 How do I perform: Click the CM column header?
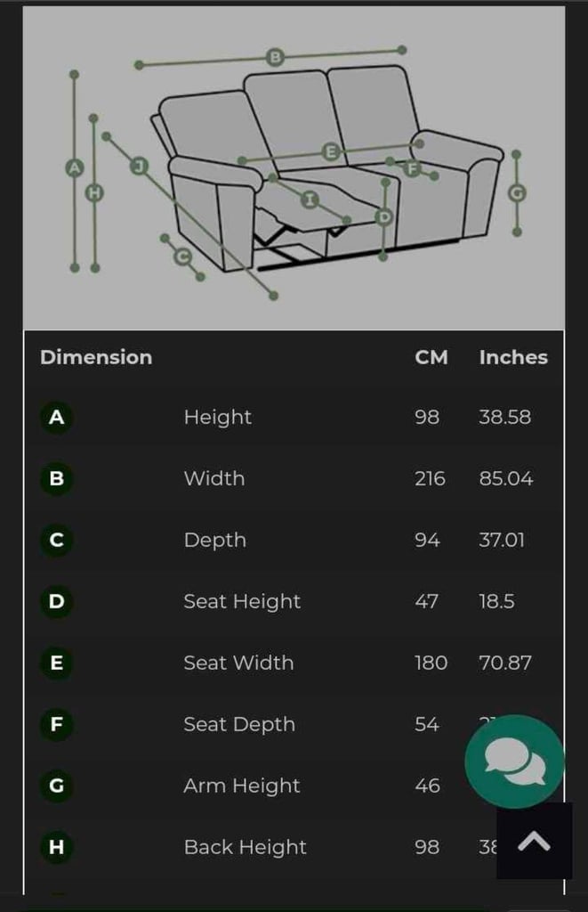pos(431,357)
